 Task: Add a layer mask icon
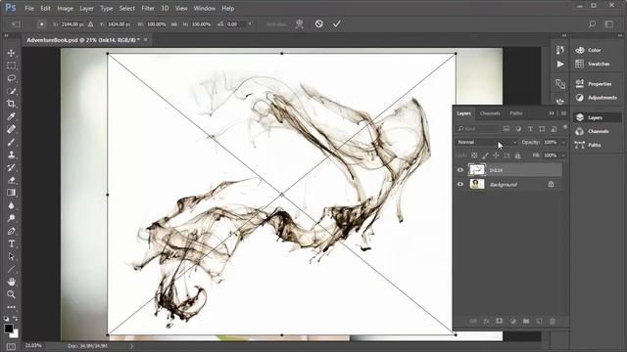(x=500, y=321)
